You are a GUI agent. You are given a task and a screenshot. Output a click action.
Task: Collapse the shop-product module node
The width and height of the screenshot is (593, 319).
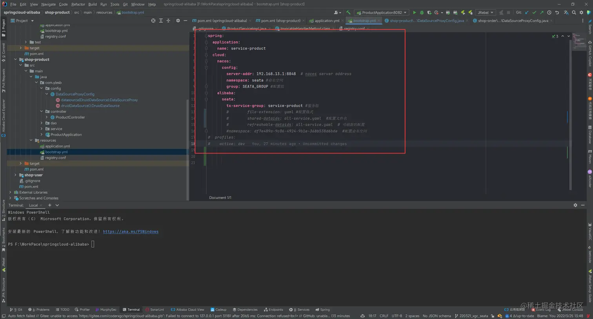click(16, 59)
